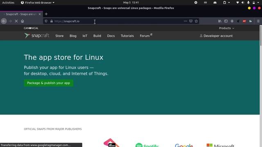Image resolution: width=262 pixels, height=147 pixels.
Task: Expand the Products dropdown
Action: (x=226, y=28)
